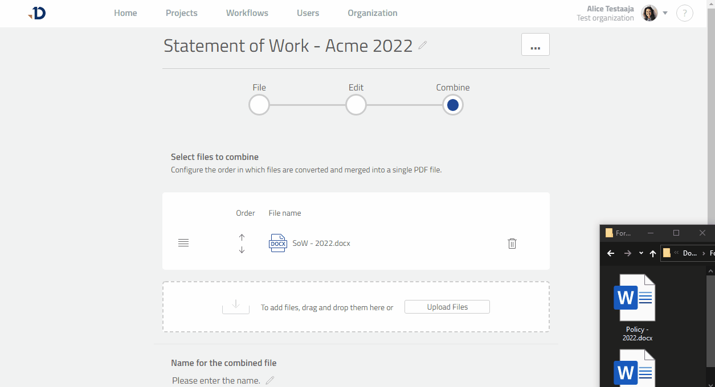
Task: Click the DOCX file icon in list
Action: pyautogui.click(x=277, y=243)
